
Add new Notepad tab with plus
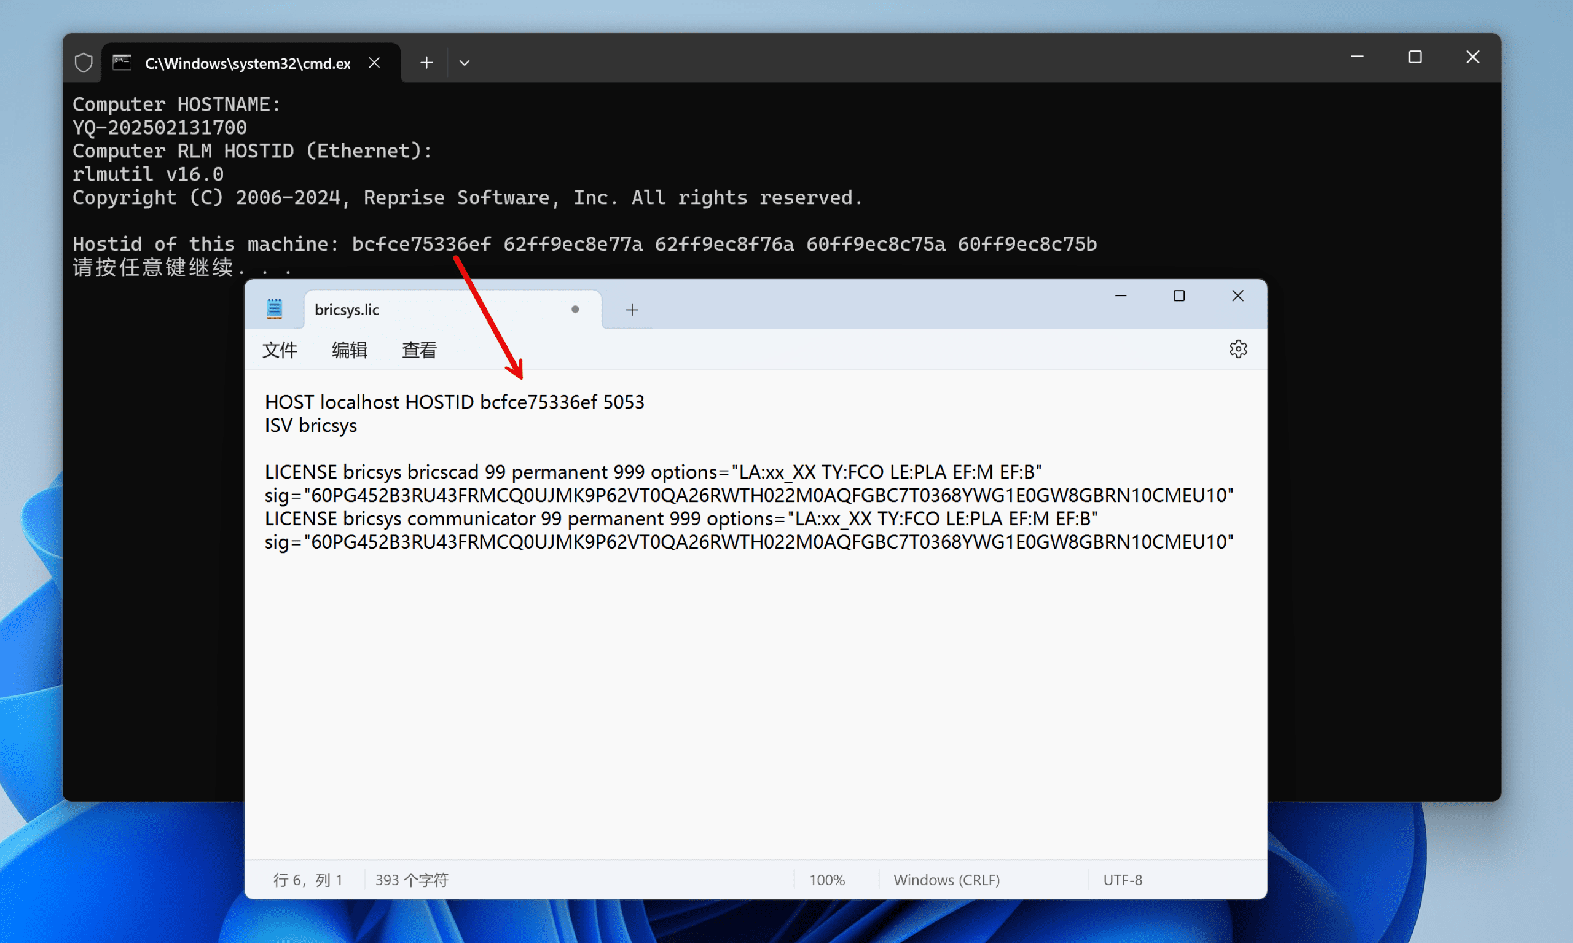coord(631,310)
